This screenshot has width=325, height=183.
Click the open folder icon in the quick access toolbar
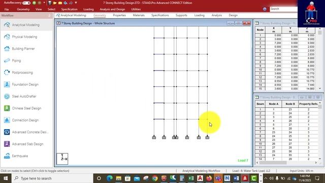[55, 3]
